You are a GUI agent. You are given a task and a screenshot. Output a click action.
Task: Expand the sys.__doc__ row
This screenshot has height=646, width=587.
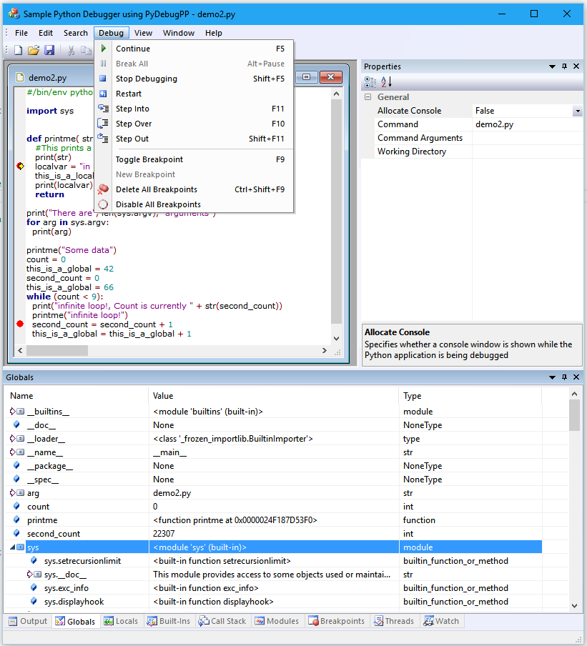pyautogui.click(x=29, y=574)
